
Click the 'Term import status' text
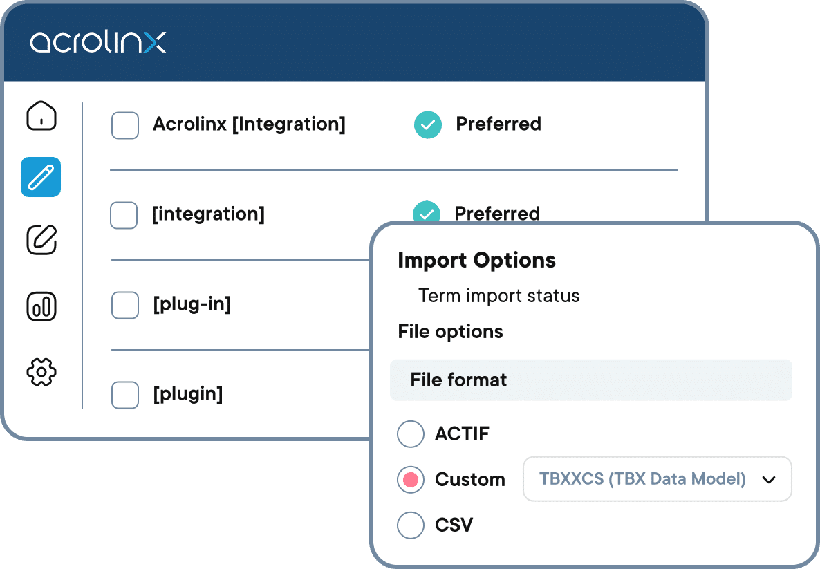[499, 296]
